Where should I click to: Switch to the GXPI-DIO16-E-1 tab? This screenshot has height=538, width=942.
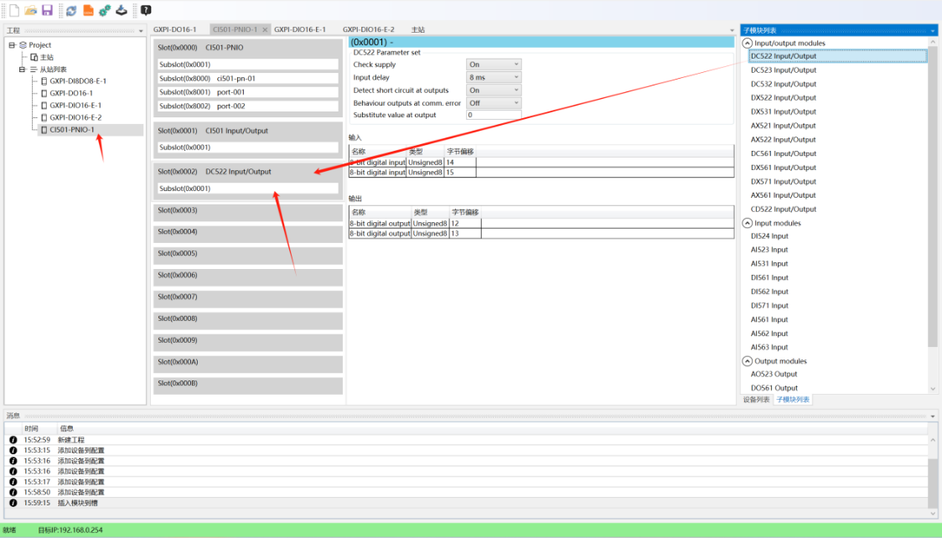tap(300, 29)
